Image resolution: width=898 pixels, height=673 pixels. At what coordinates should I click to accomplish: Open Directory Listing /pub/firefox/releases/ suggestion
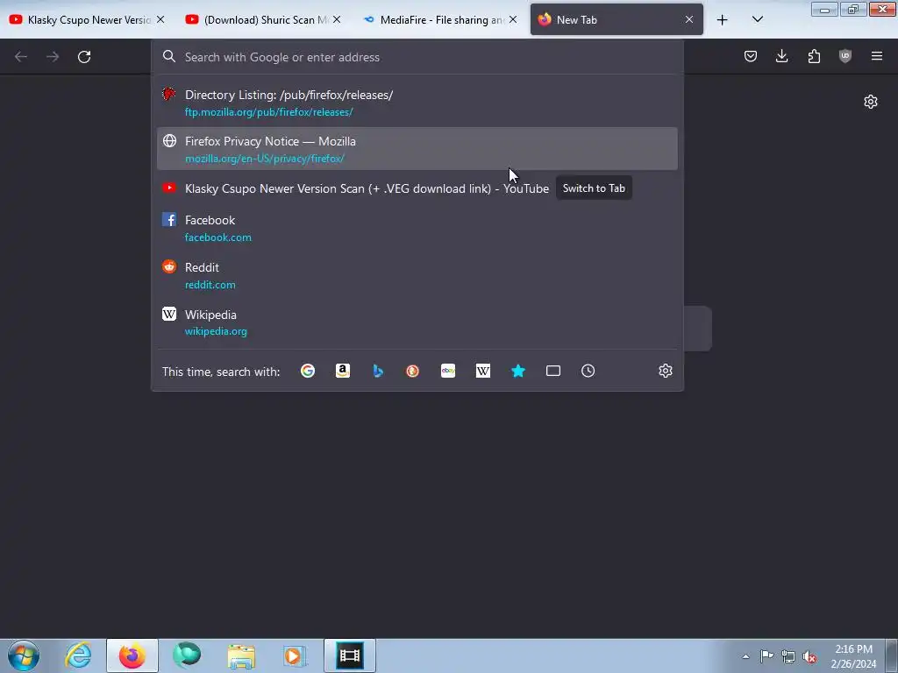(x=417, y=103)
